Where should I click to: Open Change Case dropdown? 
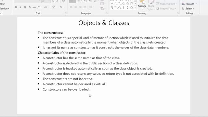coord(46,7)
